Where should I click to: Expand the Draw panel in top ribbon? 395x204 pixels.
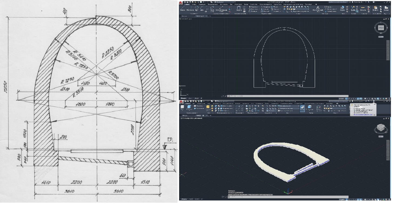(x=194, y=14)
